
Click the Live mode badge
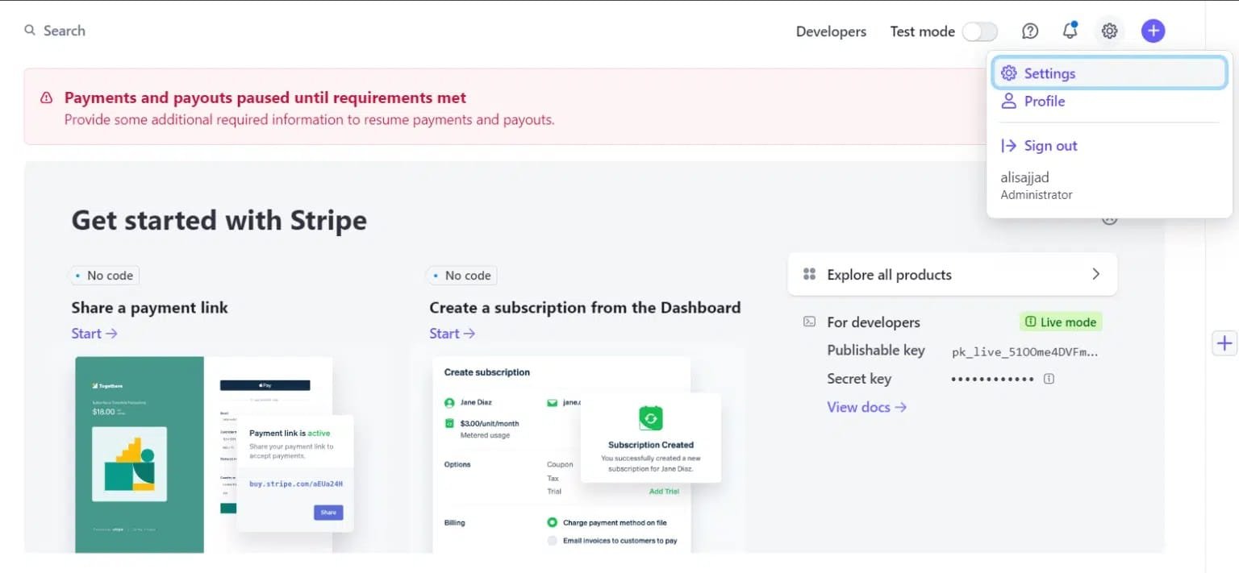click(x=1061, y=322)
